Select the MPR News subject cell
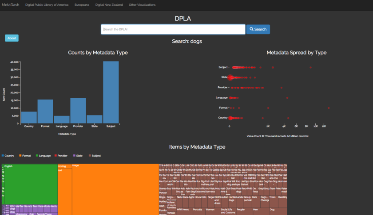373x215 pixels. 186,211
